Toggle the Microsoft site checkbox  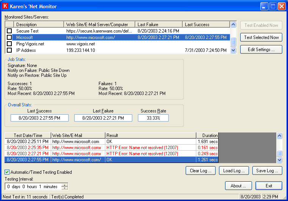[9, 37]
